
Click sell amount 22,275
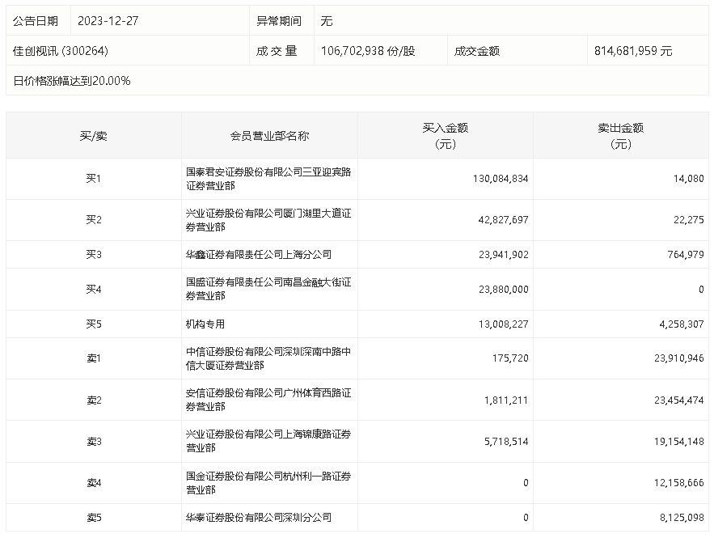(688, 219)
